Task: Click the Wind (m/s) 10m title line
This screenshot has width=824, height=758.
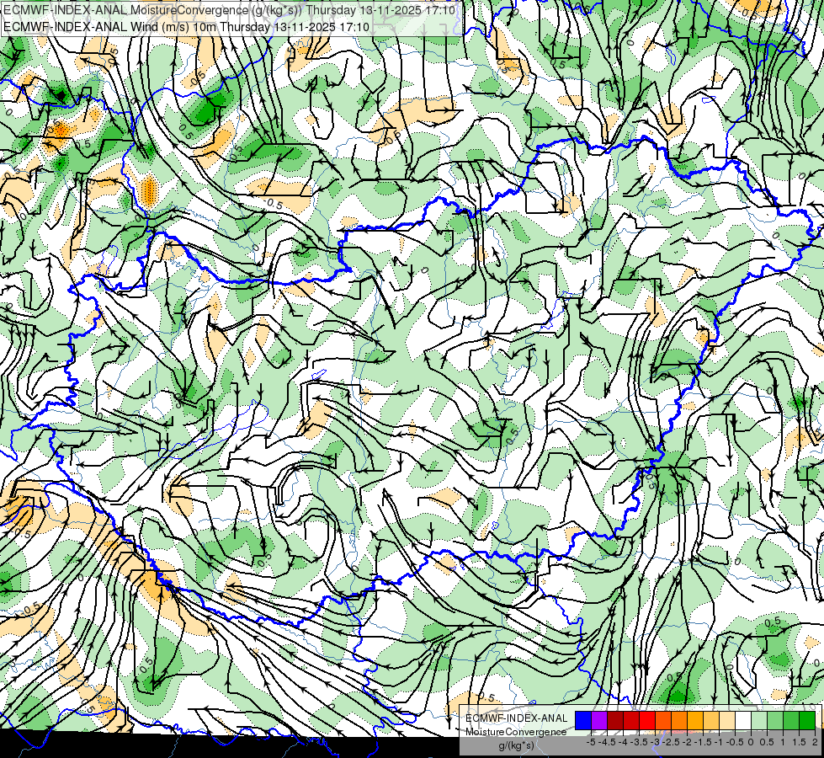Action: pos(187,26)
